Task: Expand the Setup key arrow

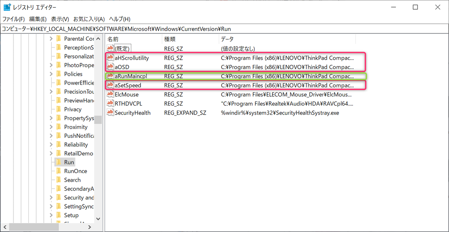Action: click(x=51, y=215)
